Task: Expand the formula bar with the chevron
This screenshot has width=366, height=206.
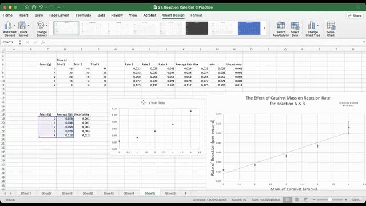Action: click(x=364, y=42)
